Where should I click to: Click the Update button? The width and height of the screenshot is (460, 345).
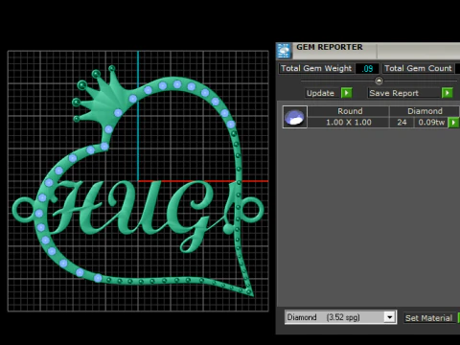(x=320, y=93)
